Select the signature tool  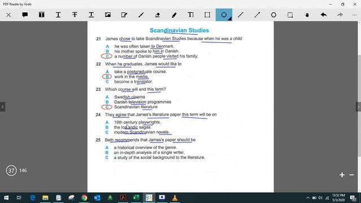click(x=124, y=15)
